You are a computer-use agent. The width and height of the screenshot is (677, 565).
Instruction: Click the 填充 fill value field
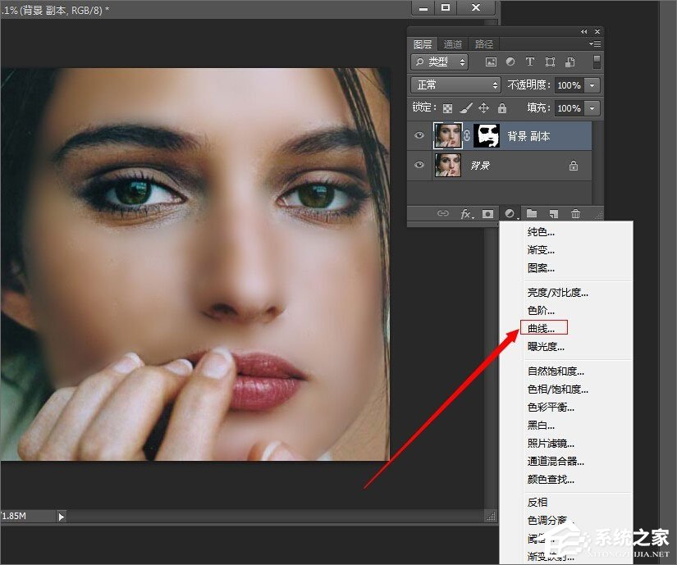pos(569,108)
